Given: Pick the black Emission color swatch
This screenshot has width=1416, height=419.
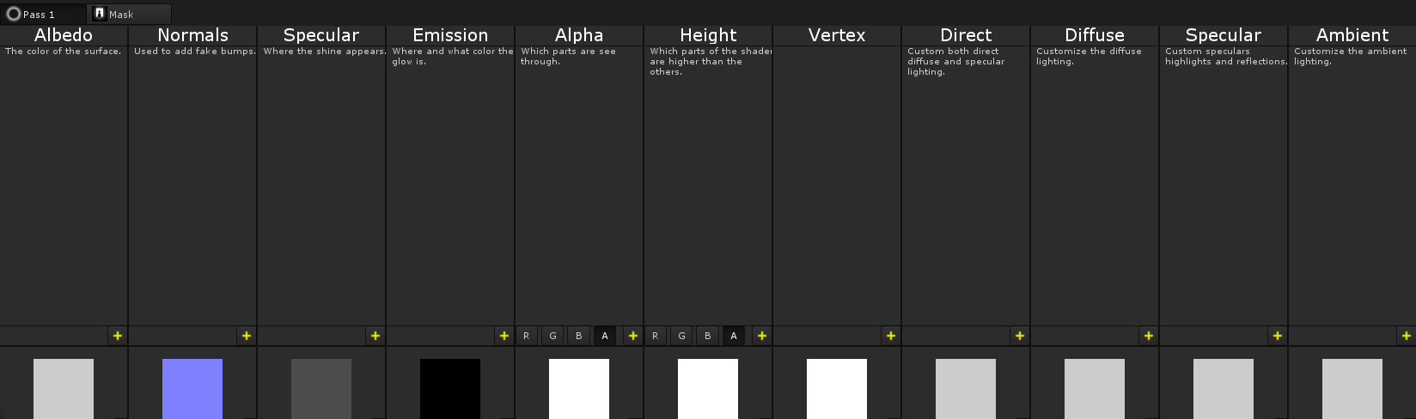Looking at the screenshot, I should (x=450, y=388).
